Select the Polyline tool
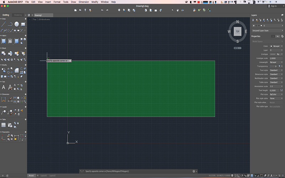This screenshot has height=178, width=285. click(10, 24)
